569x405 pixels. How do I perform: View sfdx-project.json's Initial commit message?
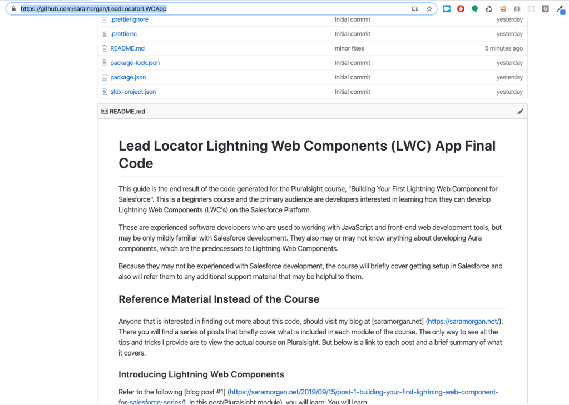(352, 92)
